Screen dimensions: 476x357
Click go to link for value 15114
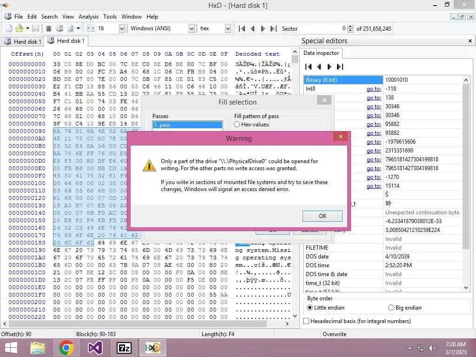(374, 186)
